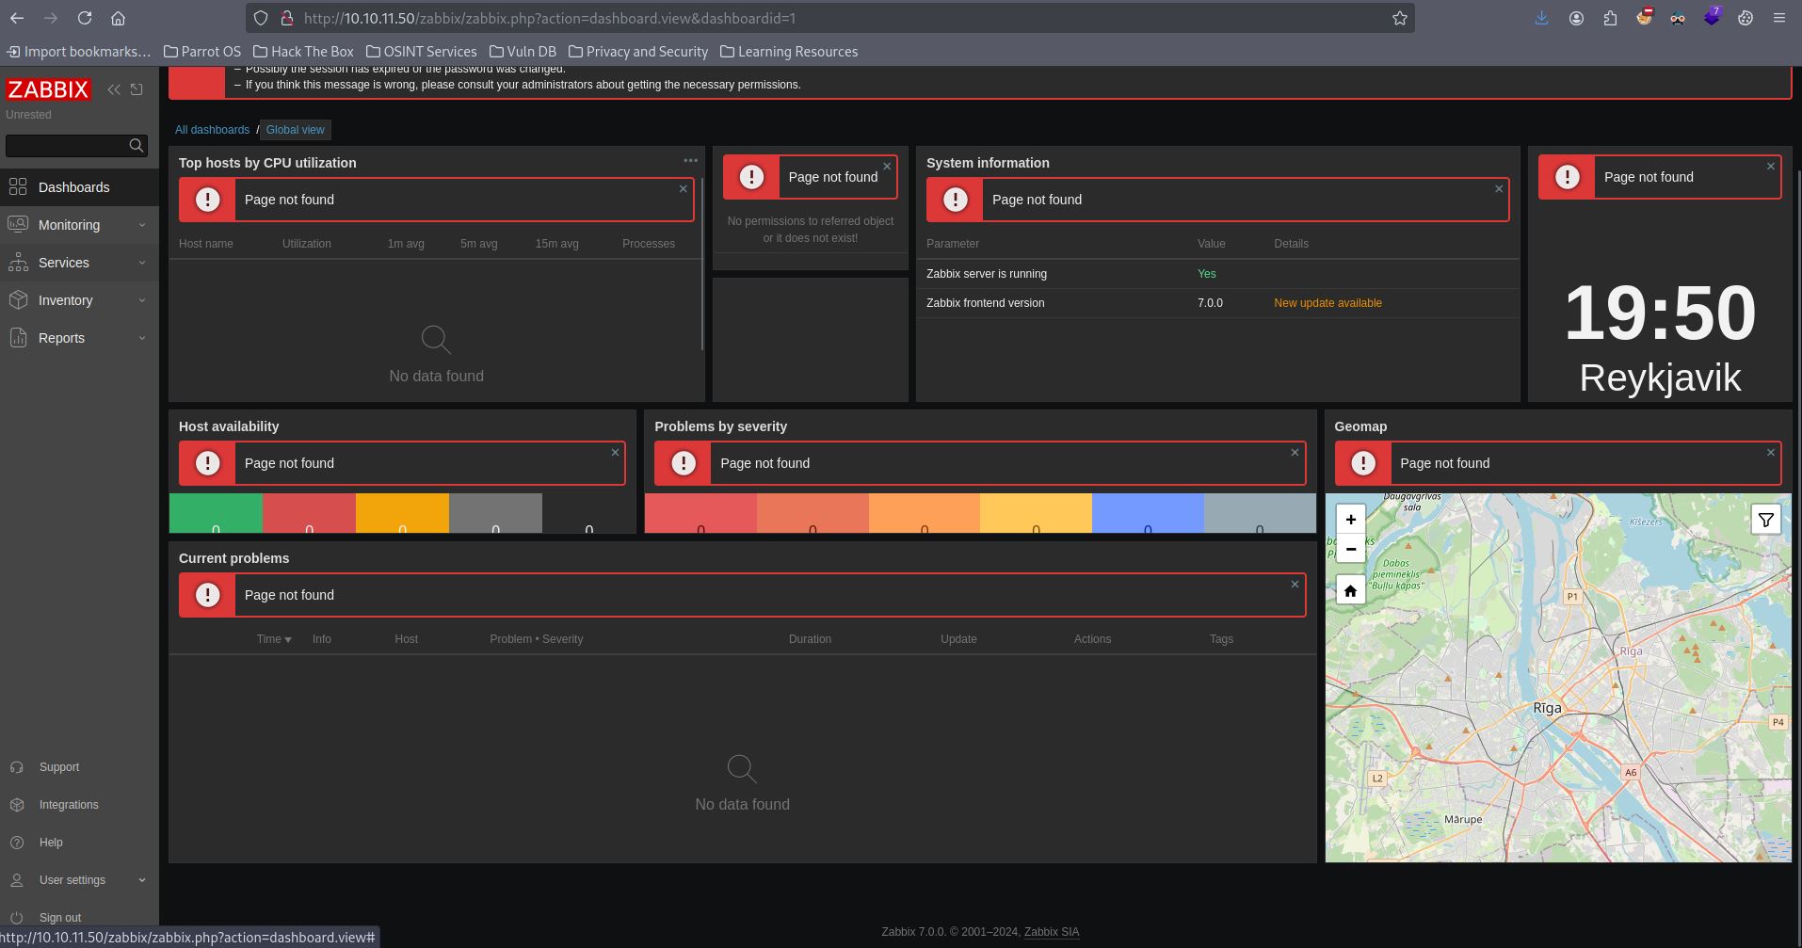Expand the Monitoring menu section
The height and width of the screenshot is (948, 1802).
(x=79, y=225)
